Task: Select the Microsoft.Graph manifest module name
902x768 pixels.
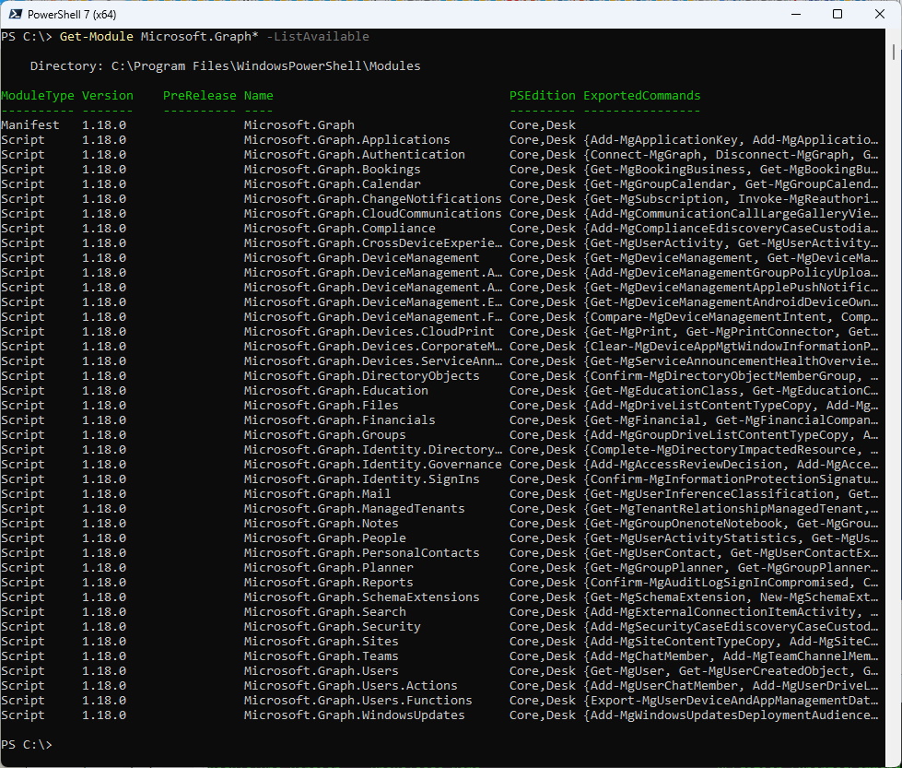Action: [x=299, y=125]
